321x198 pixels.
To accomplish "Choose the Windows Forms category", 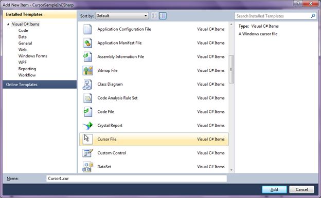I will [32, 56].
